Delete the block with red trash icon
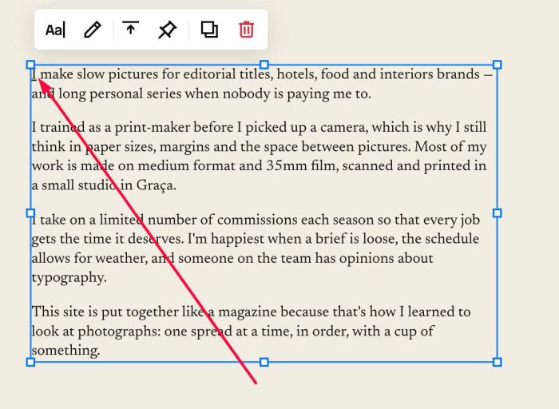This screenshot has height=409, width=559. (246, 30)
